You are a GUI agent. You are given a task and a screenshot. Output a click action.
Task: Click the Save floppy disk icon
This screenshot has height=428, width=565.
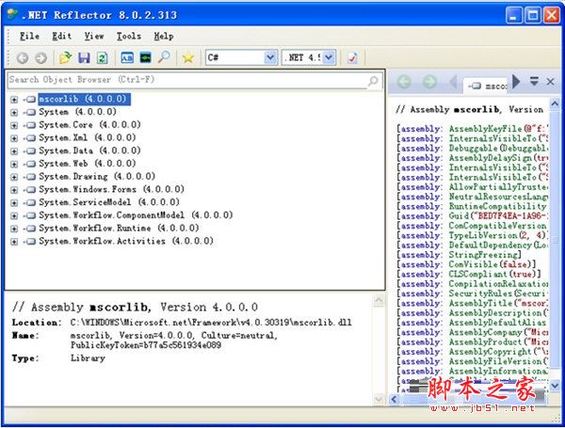[84, 57]
